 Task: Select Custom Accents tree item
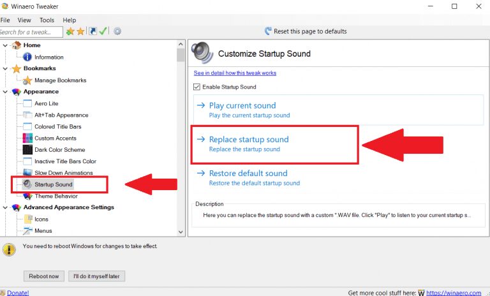coord(56,138)
